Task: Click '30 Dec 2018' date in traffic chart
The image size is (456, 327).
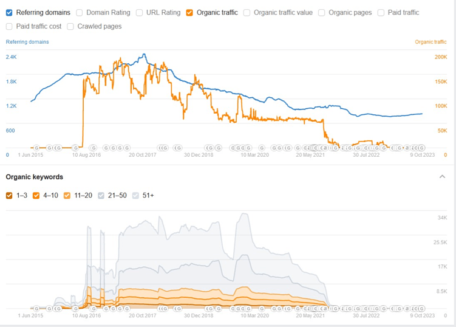Action: (x=199, y=155)
